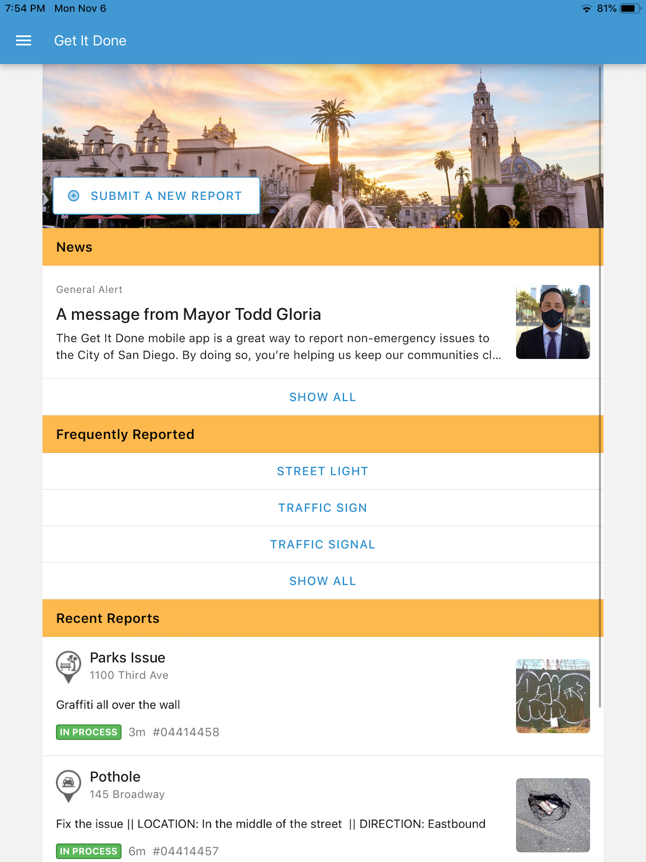Show all news items
The height and width of the screenshot is (862, 646).
pos(323,397)
